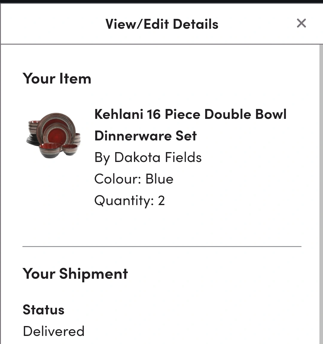323x344 pixels.
Task: Click the View/Edit Details header title
Action: pos(162,24)
